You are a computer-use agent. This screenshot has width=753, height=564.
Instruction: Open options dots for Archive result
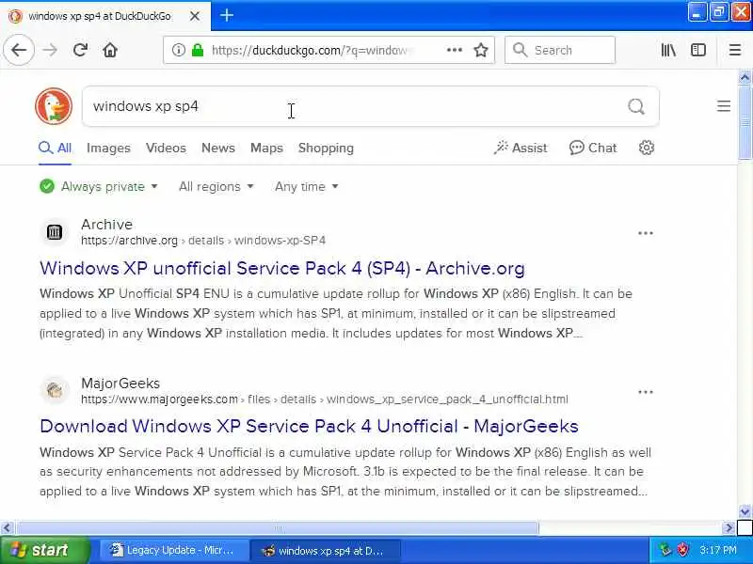coord(646,233)
